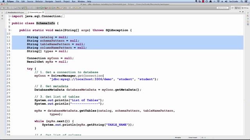250x140 pixels.
Task: Click the External Tools run icon
Action: pos(46,8)
